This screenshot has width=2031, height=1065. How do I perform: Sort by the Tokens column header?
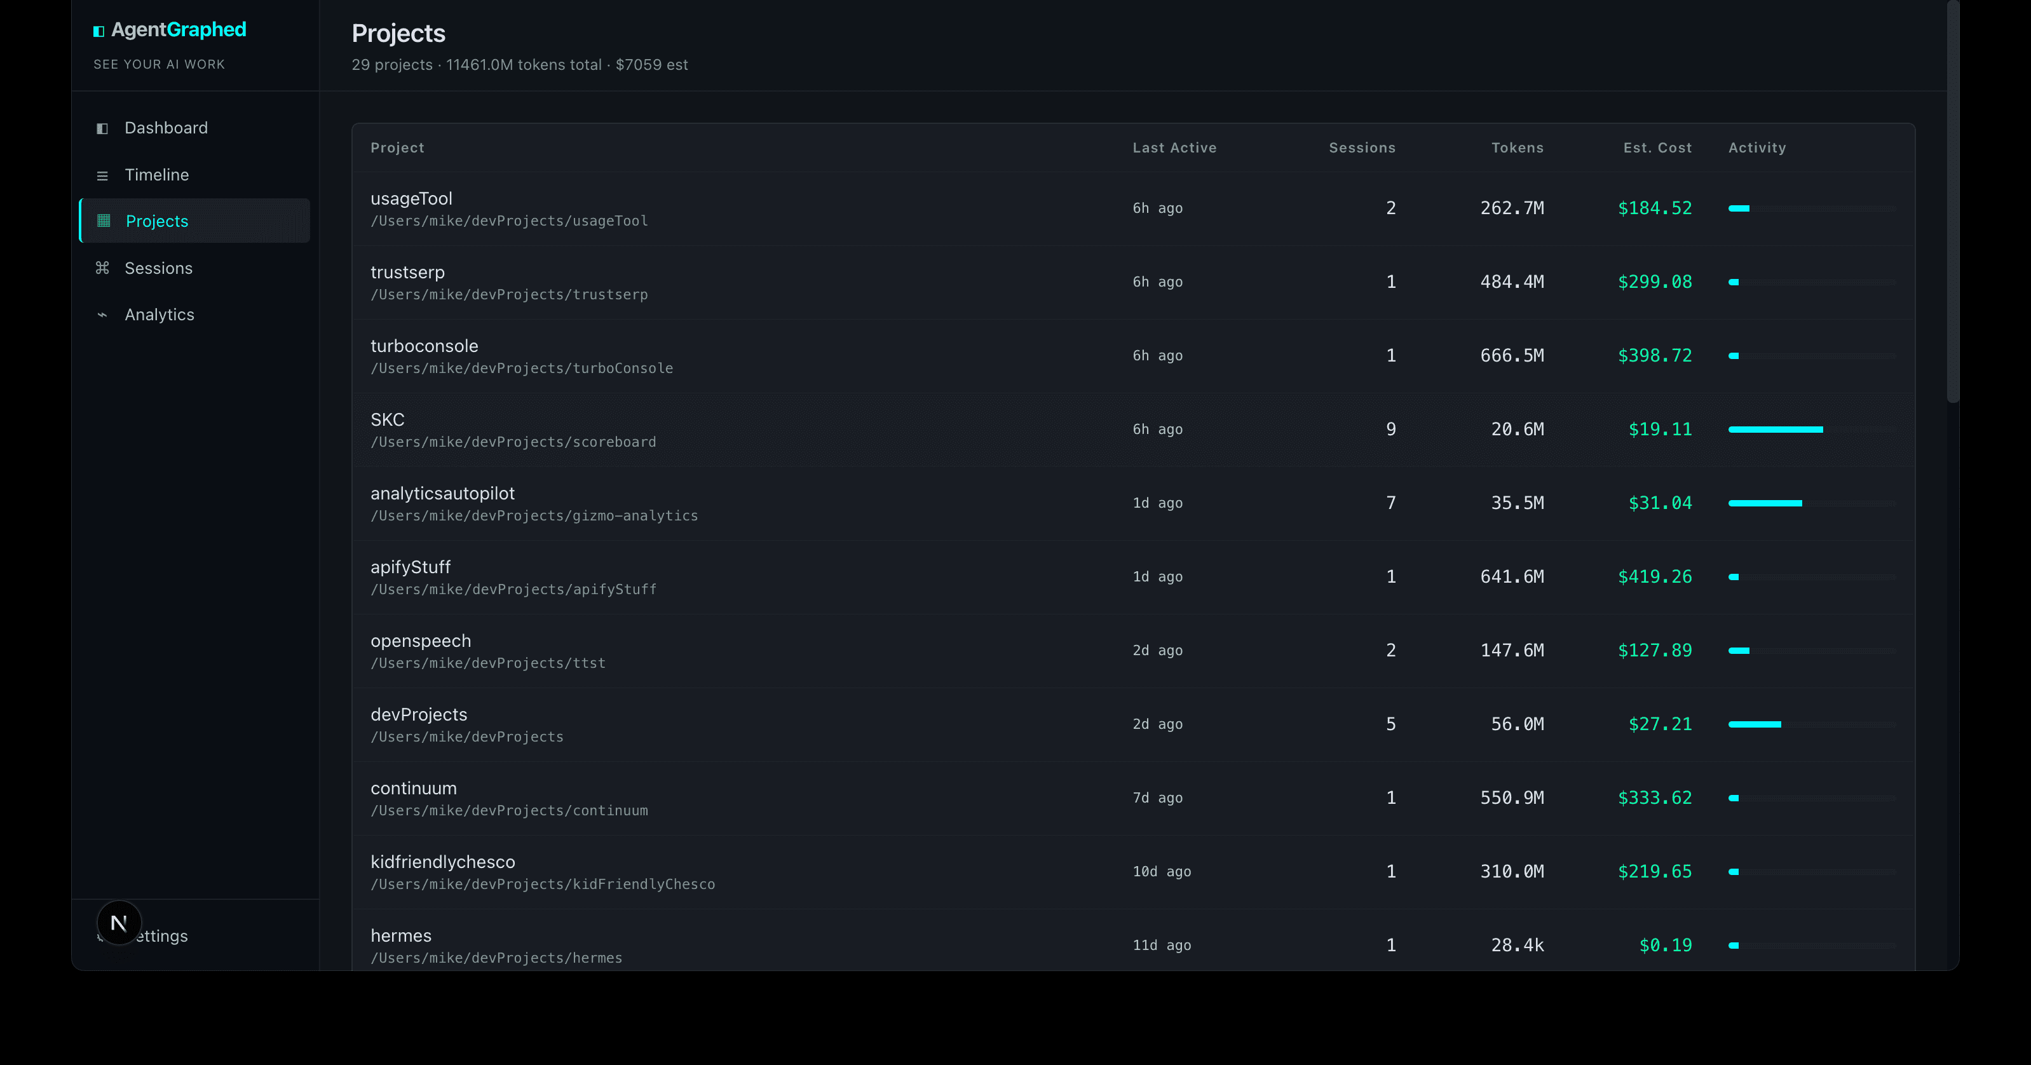[x=1518, y=147]
